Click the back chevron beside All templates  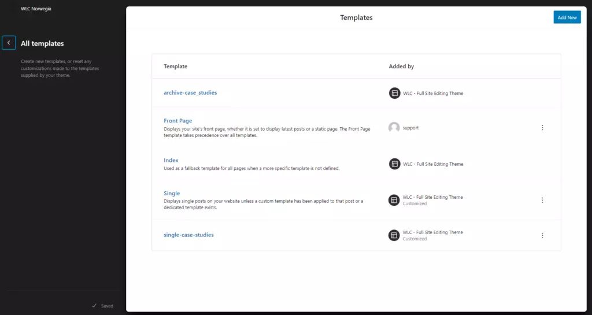9,43
